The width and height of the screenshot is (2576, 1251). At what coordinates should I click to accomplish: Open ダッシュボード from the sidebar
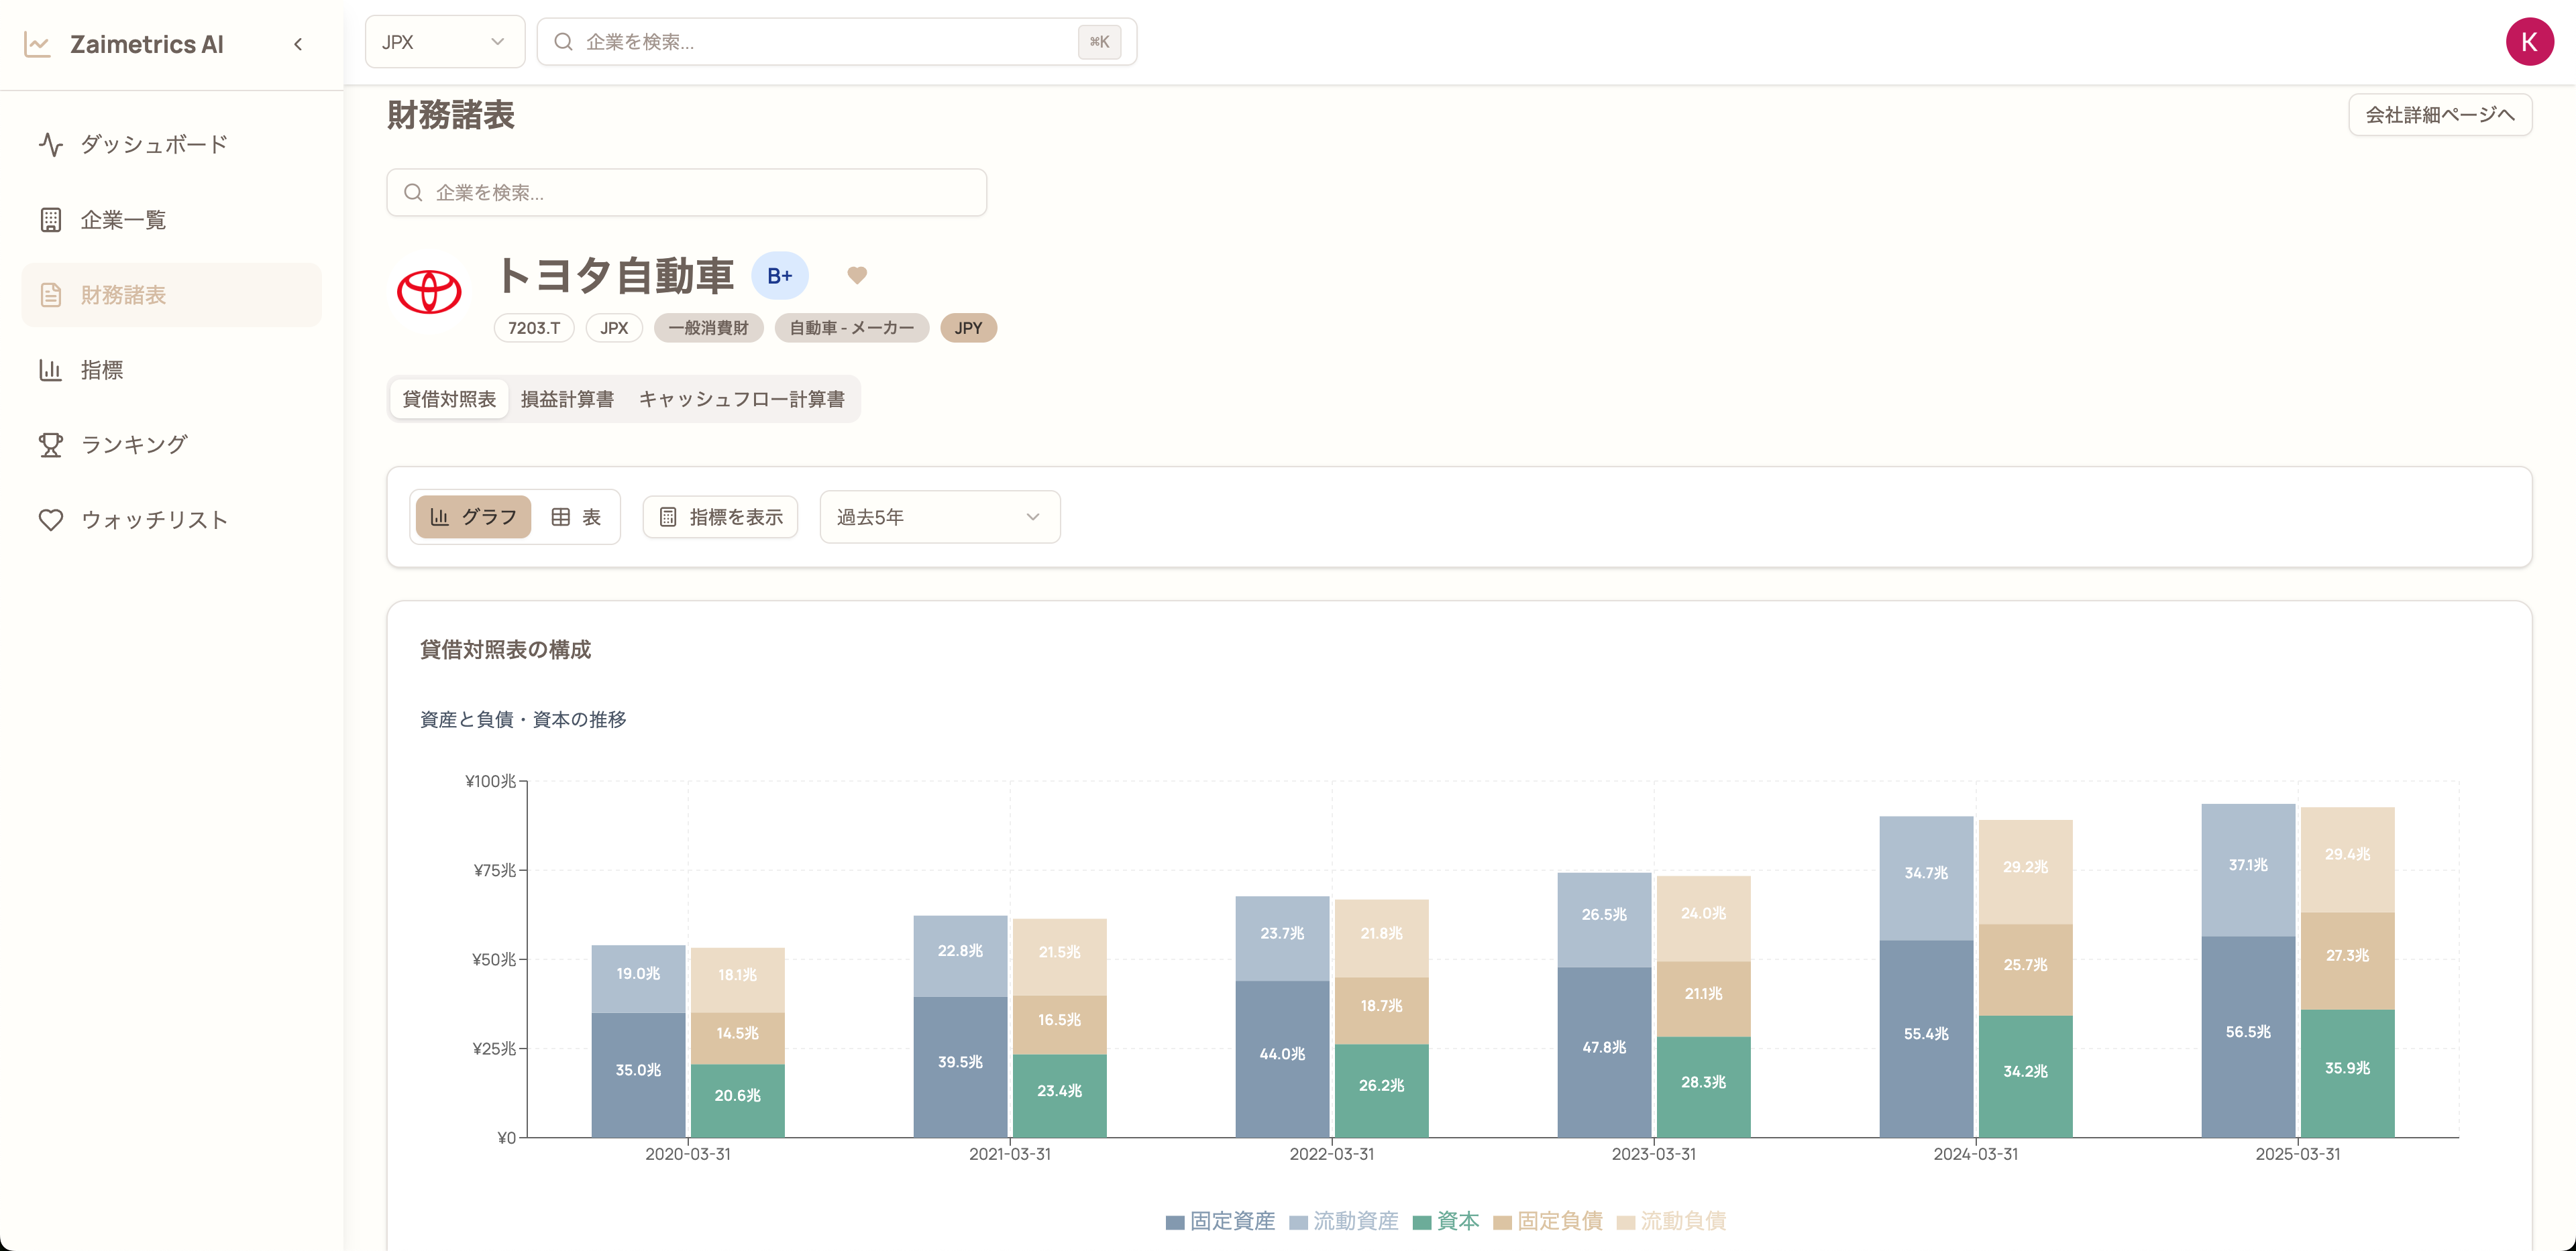tap(154, 144)
